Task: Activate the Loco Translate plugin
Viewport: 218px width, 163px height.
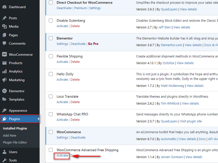Action: click(x=62, y=102)
